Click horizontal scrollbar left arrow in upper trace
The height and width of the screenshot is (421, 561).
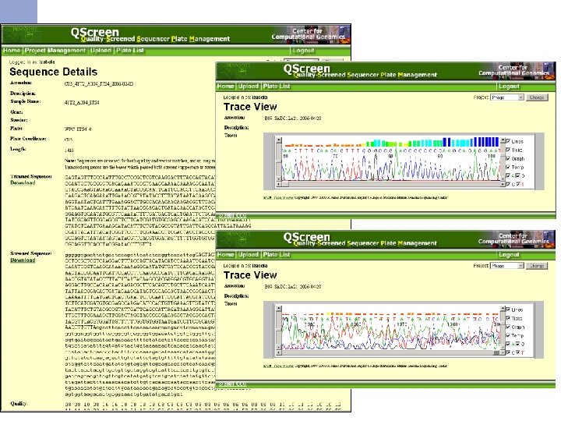click(279, 184)
